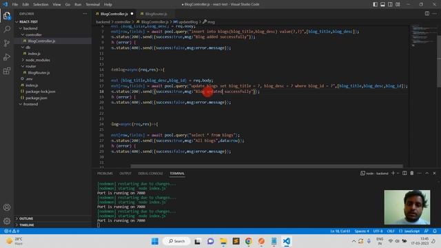Image resolution: width=441 pixels, height=248 pixels.
Task: Maximize panel with up chevron
Action: 427,173
